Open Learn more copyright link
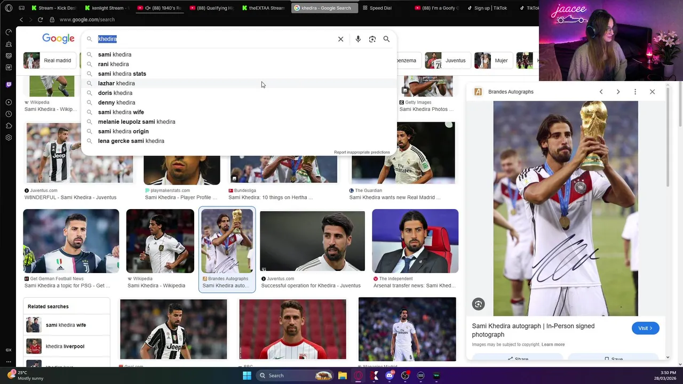The height and width of the screenshot is (384, 683). (553, 345)
